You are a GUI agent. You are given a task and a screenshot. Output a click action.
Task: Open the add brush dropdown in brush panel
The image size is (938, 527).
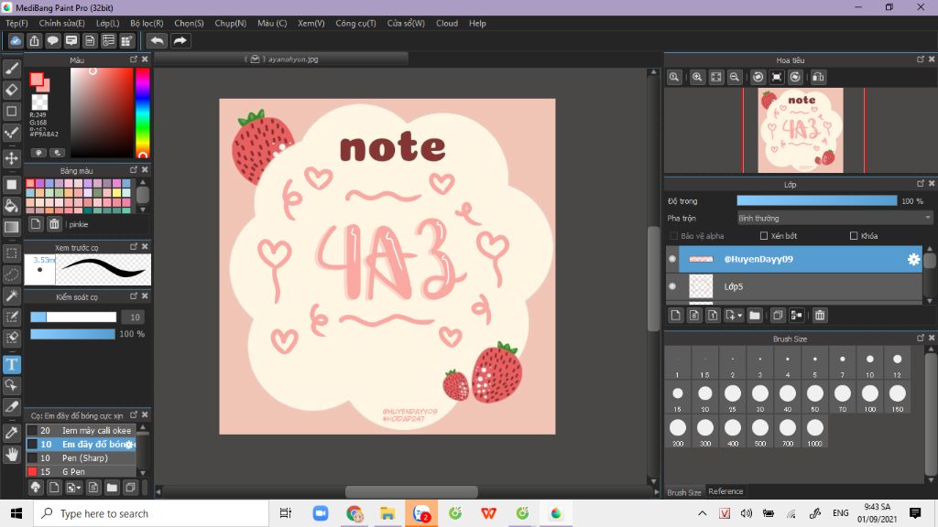point(73,488)
